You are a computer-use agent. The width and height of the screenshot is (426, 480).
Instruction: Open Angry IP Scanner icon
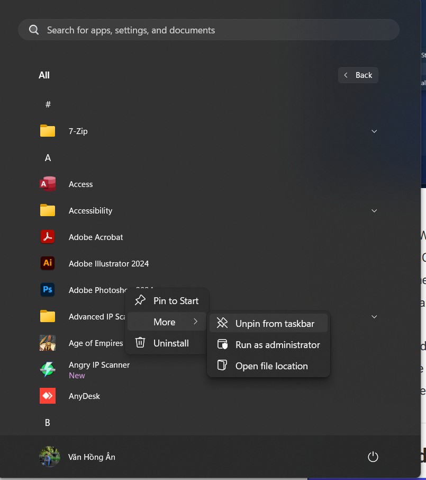tap(48, 369)
